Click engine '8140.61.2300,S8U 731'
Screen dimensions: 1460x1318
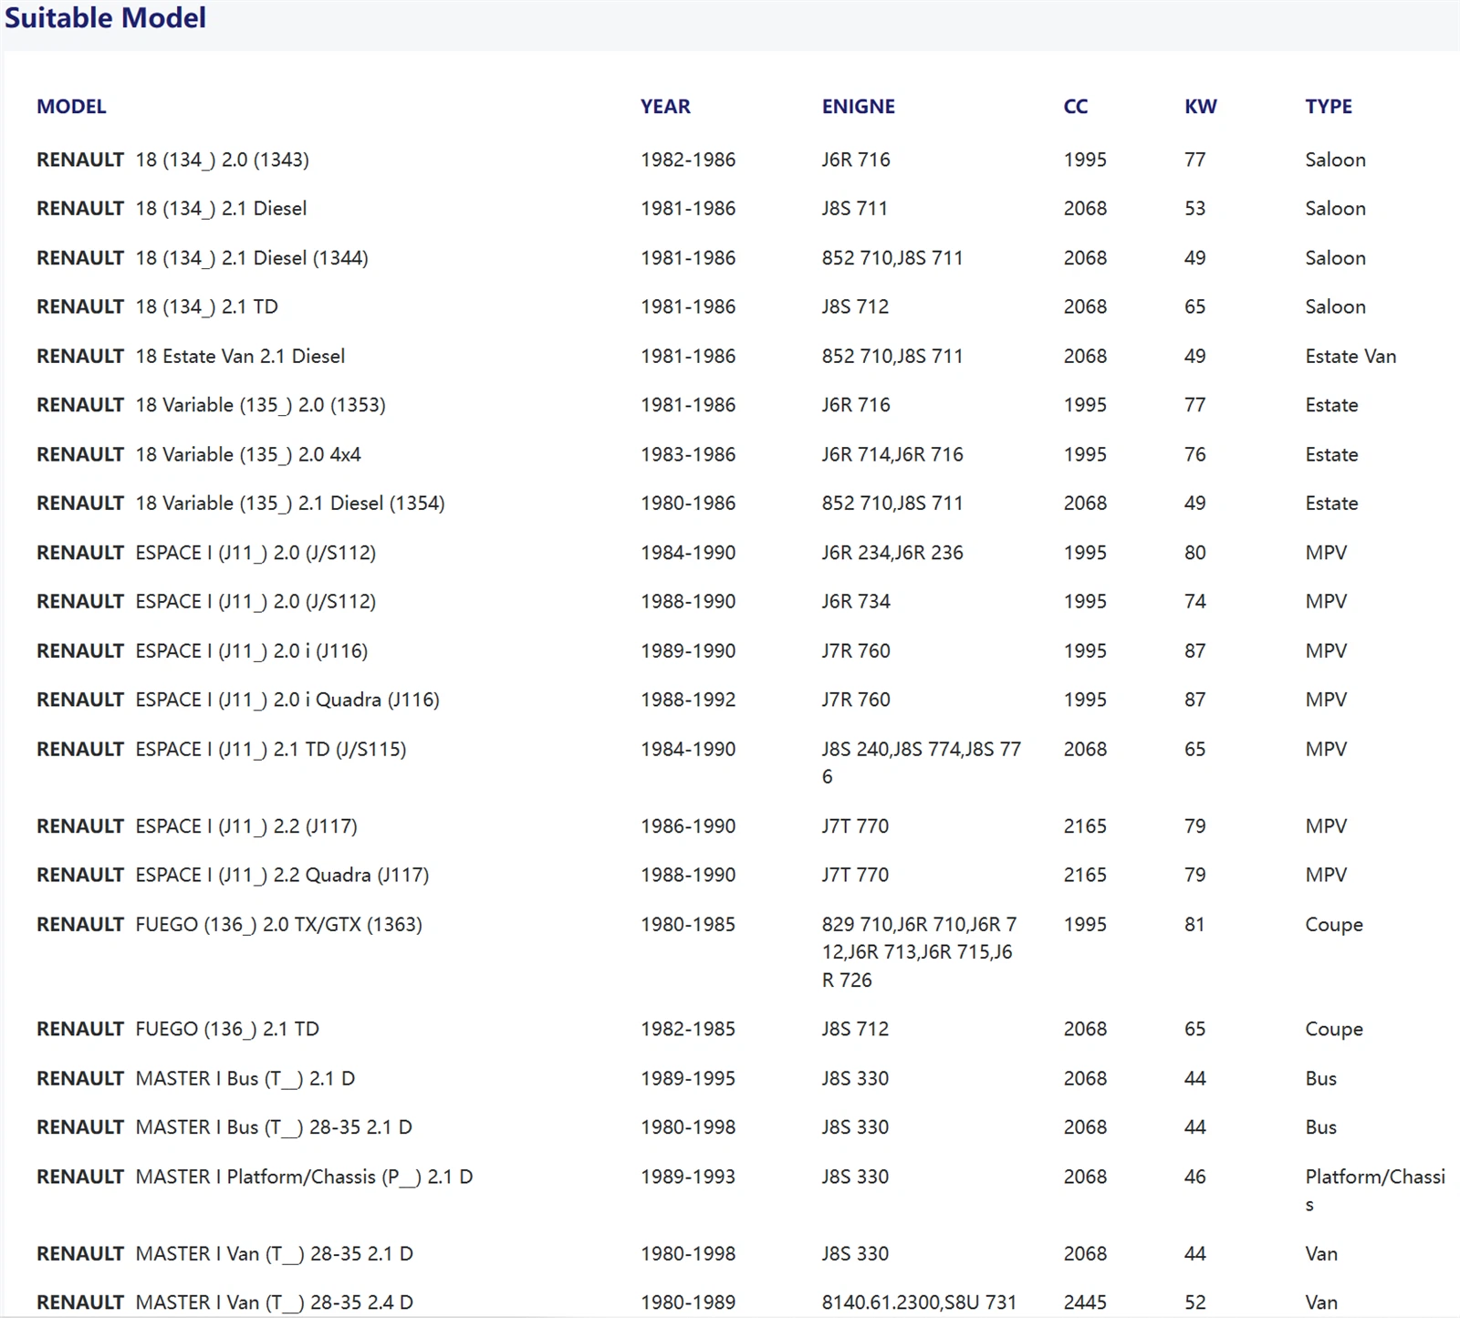(x=919, y=1302)
